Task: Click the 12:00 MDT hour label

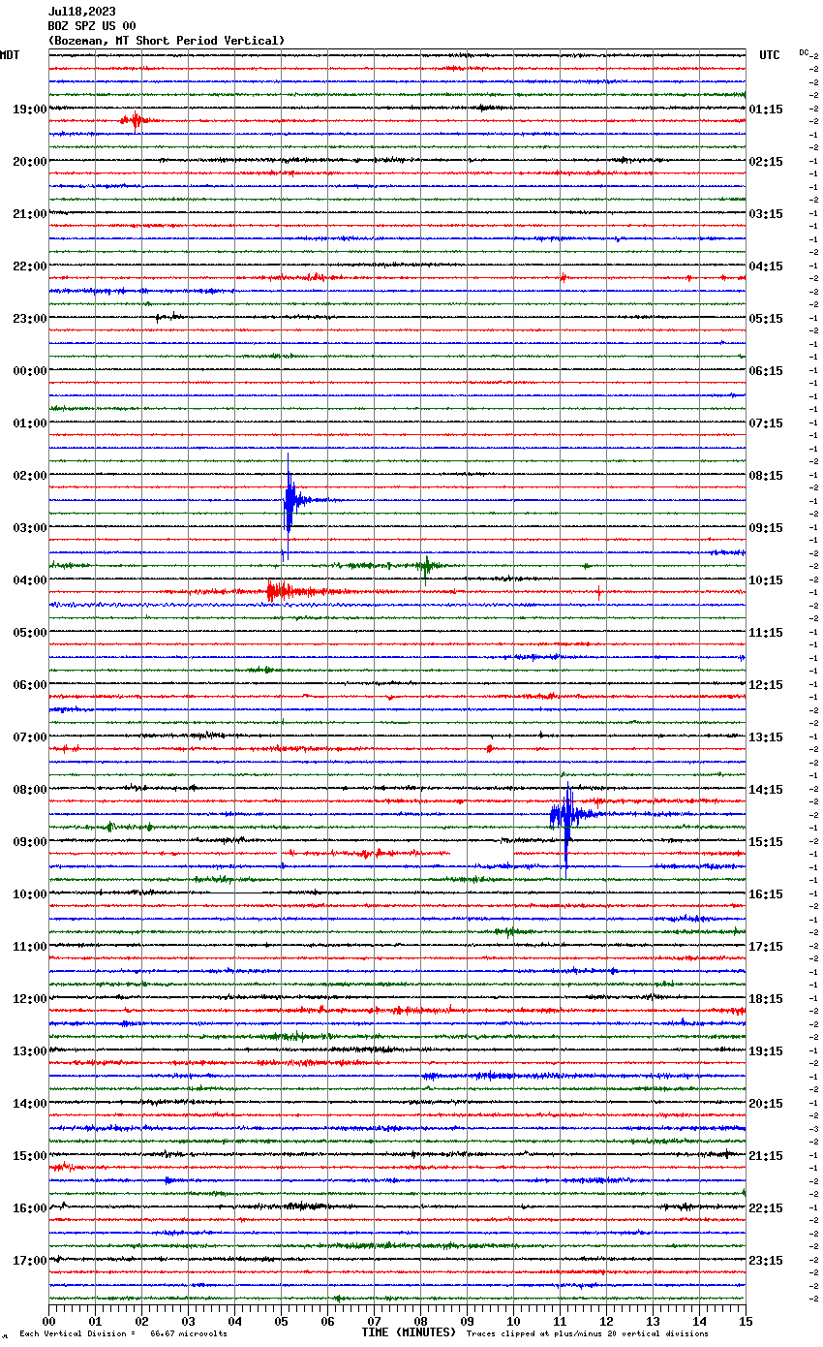Action: (x=29, y=998)
